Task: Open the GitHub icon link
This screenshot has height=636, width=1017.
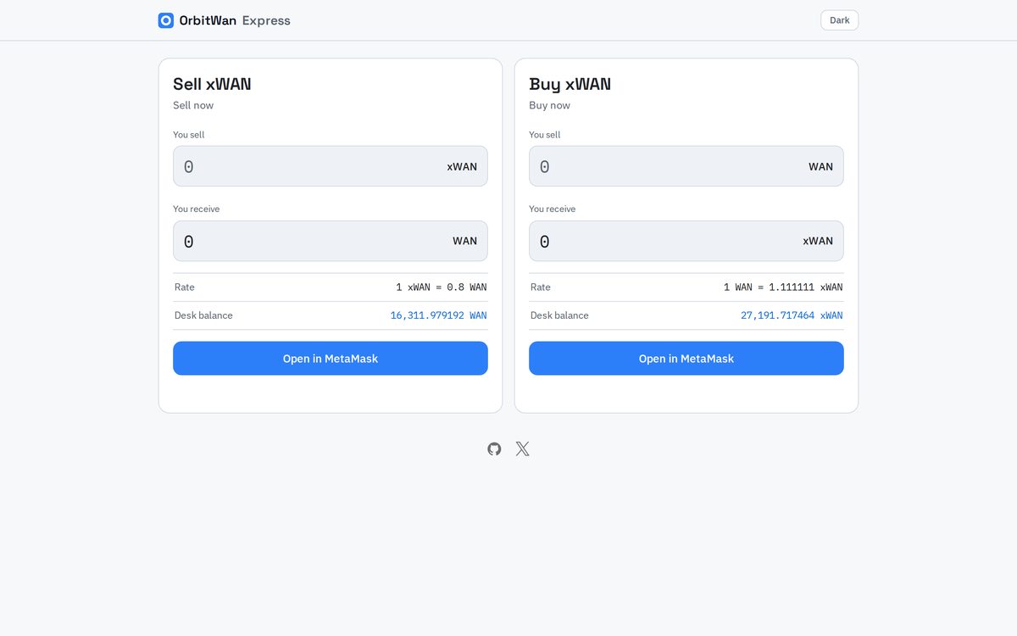Action: tap(494, 449)
